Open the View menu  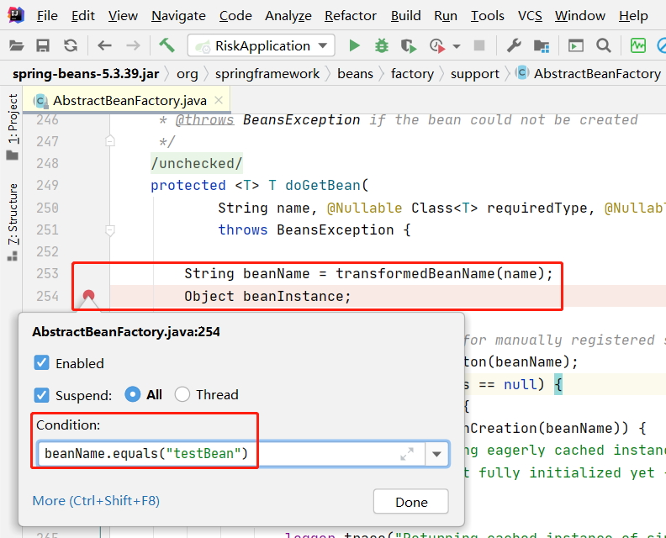[123, 16]
